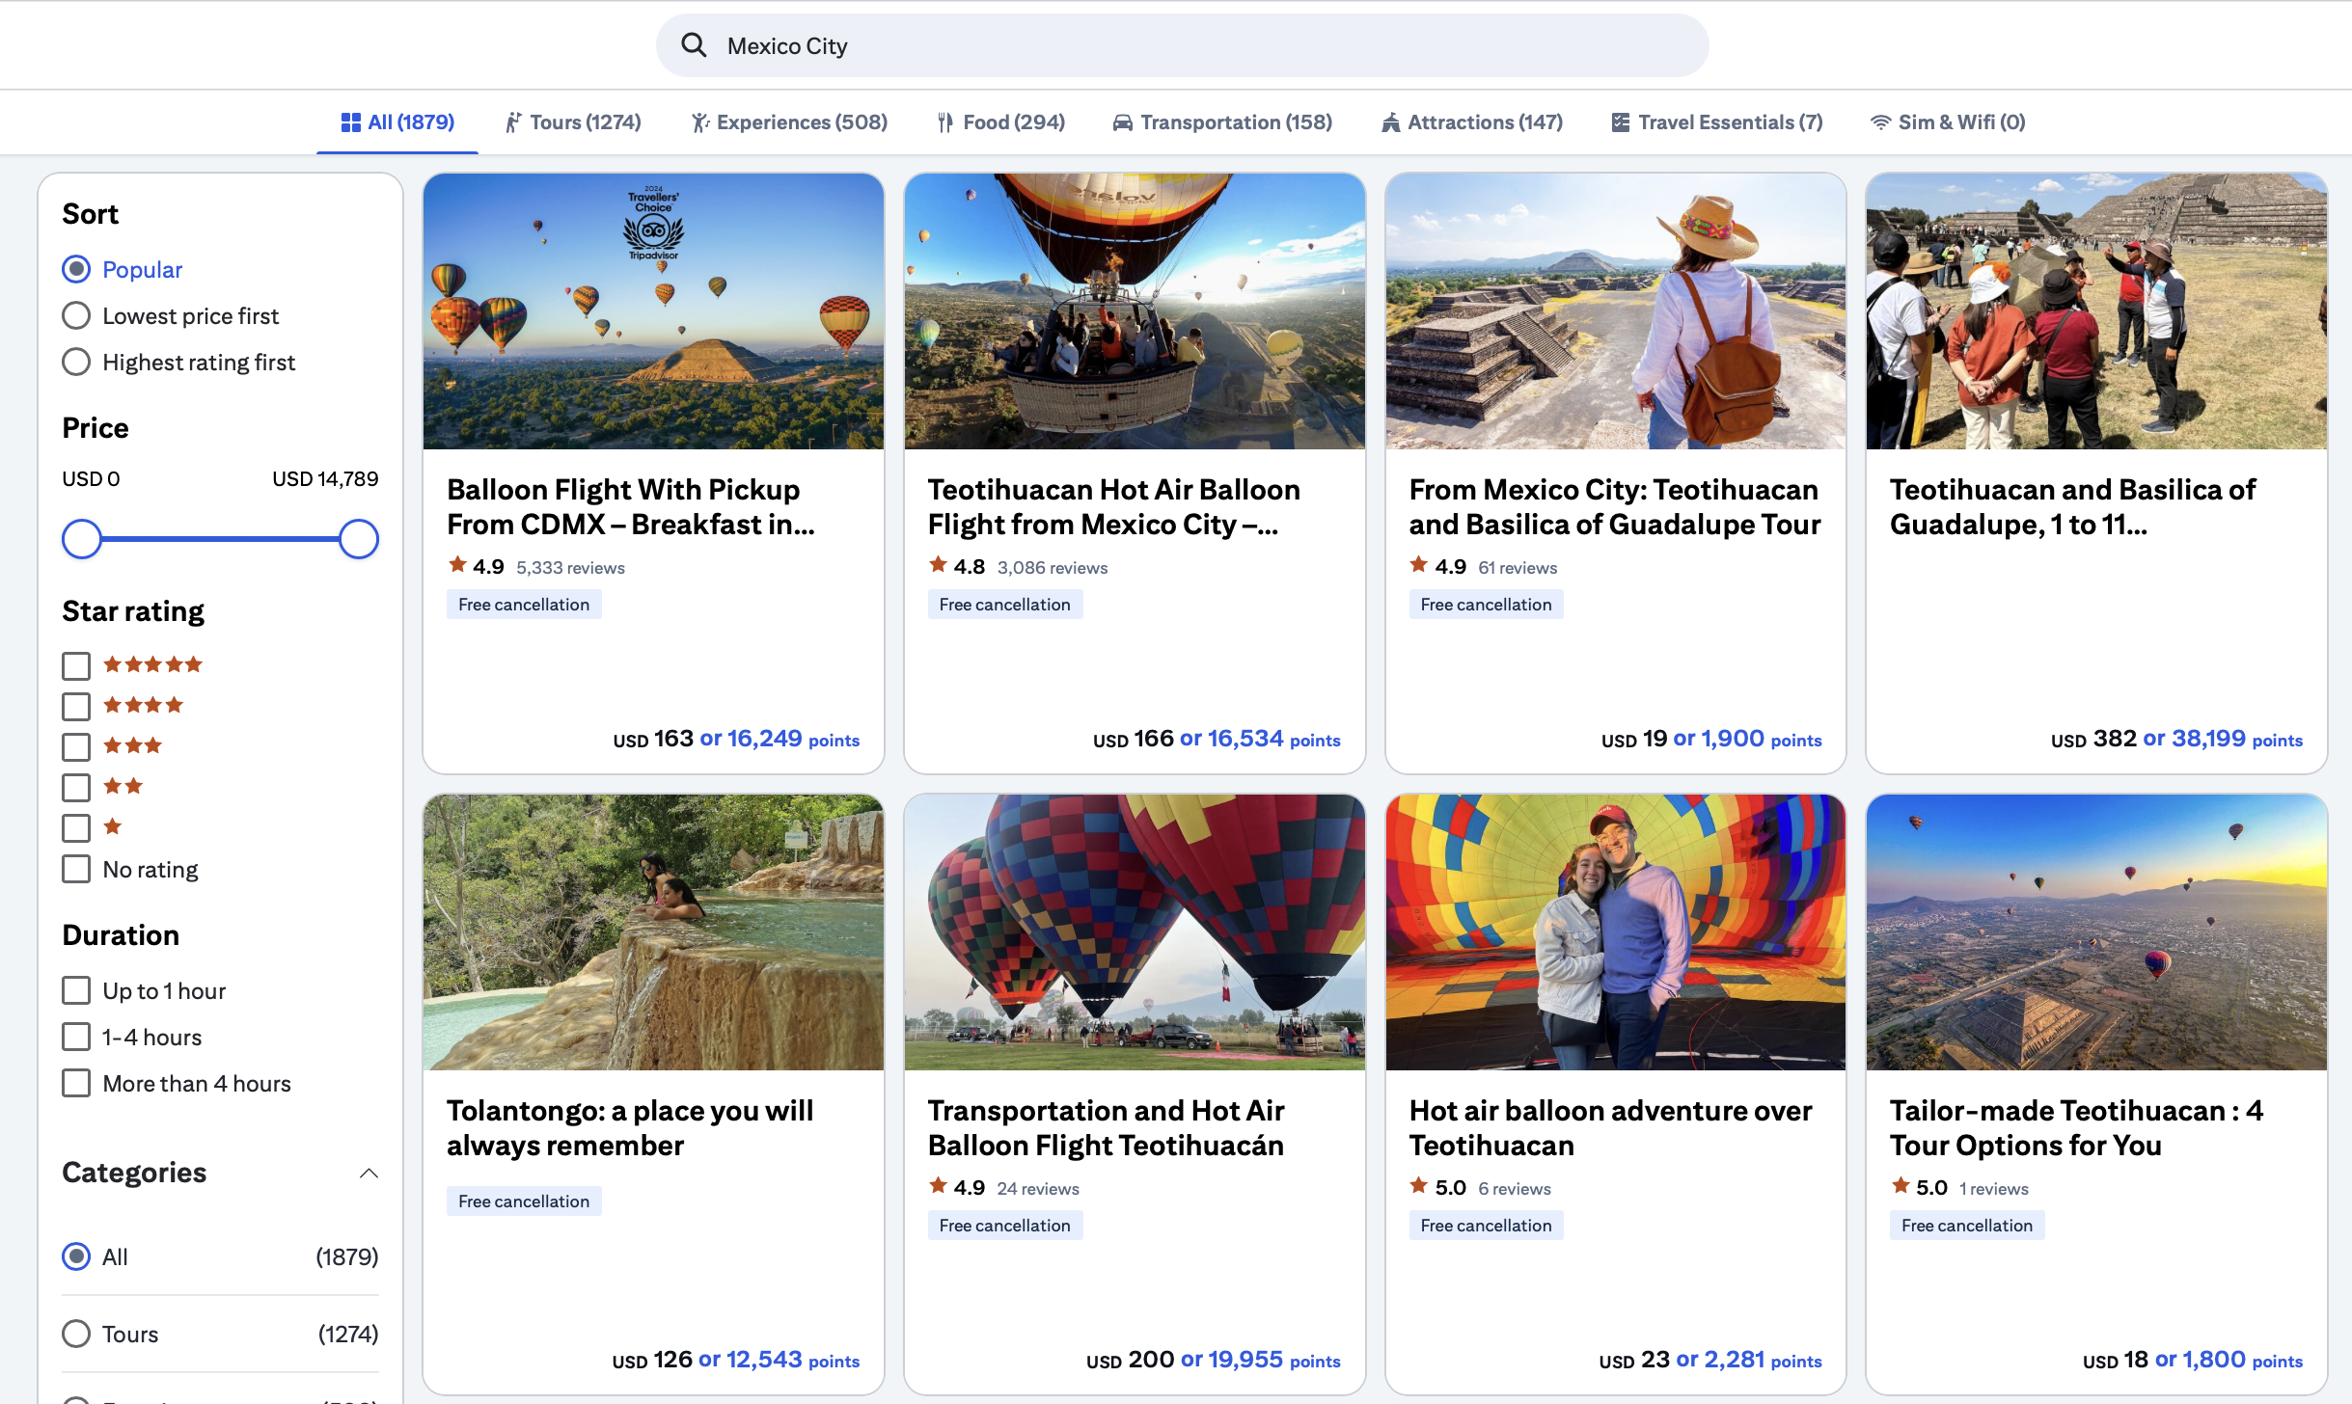Click the magnifying glass search icon
2352x1404 pixels.
tap(694, 45)
